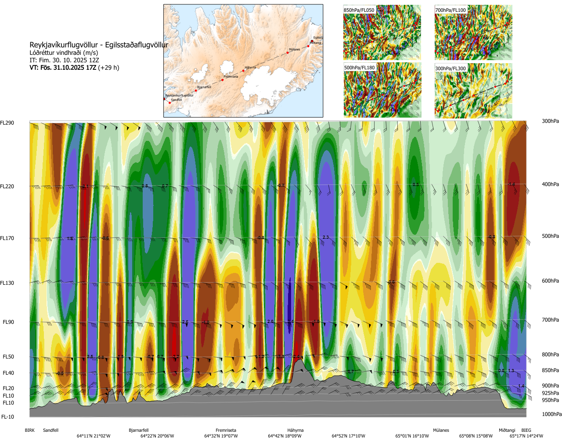Viewport: 562px width, 441px height.
Task: Click Sandfell label below the cross-section
Action: tap(50, 430)
